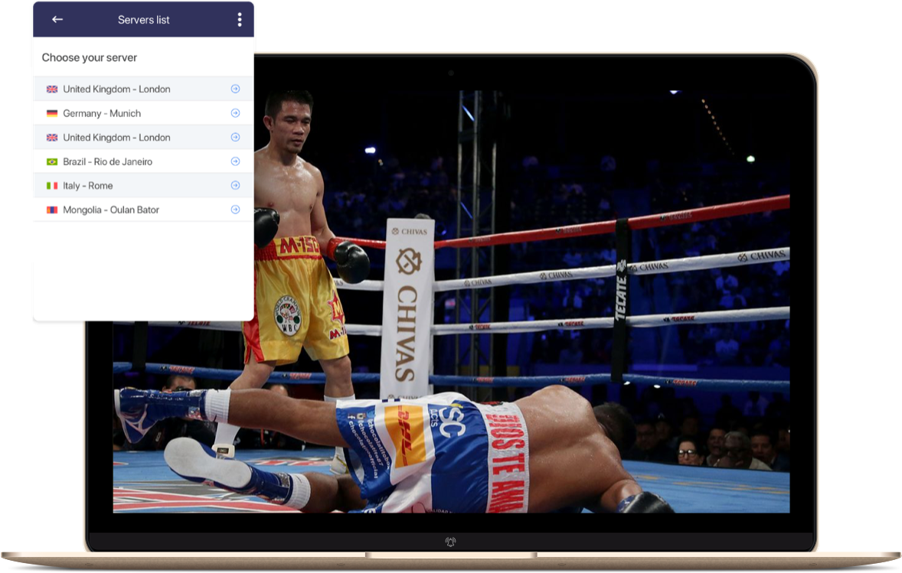Image resolution: width=902 pixels, height=573 pixels.
Task: Click the arrow icon beside Germany - Munich
Action: [x=235, y=113]
